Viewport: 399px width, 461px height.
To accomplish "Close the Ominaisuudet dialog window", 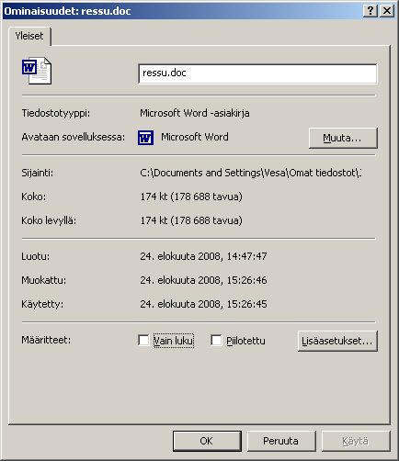I will [x=387, y=11].
